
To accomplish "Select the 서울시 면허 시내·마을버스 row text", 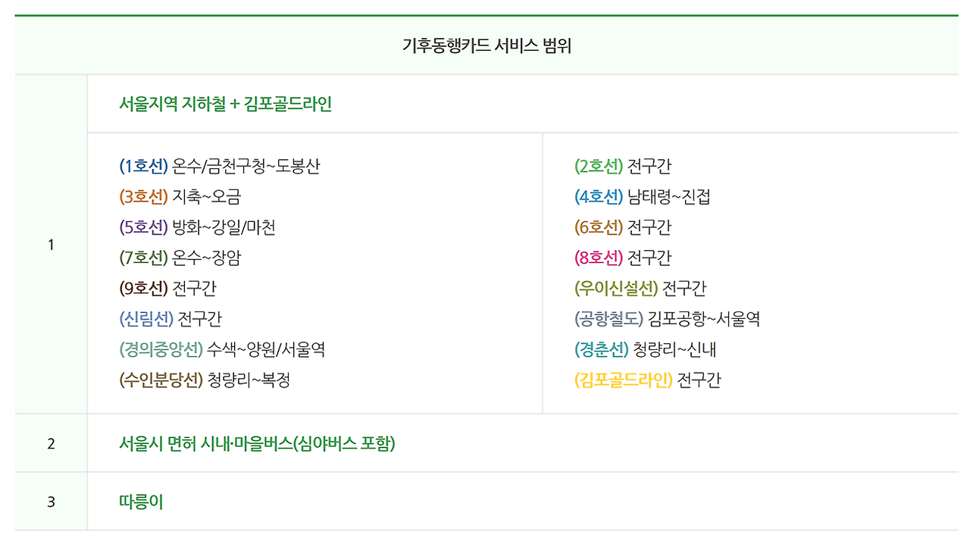I will (257, 444).
